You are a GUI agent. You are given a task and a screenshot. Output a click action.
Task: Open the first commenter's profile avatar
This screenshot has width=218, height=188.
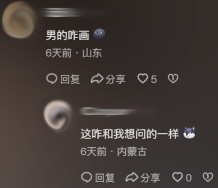(x=19, y=20)
